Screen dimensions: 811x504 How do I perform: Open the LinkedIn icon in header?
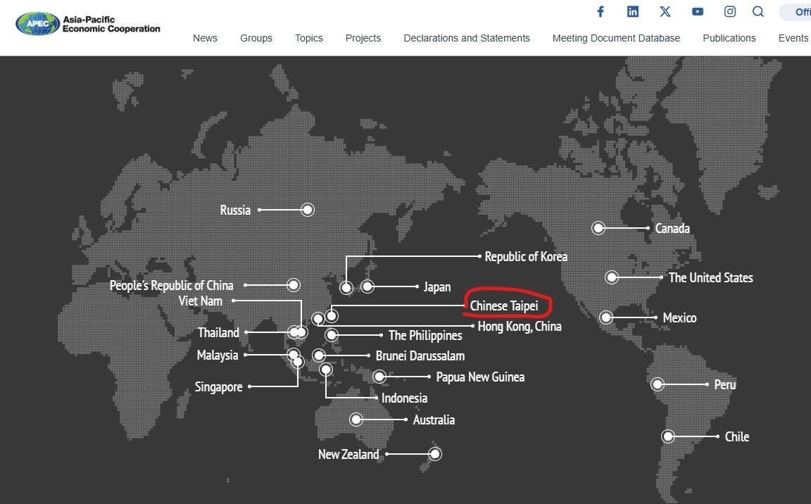click(633, 11)
